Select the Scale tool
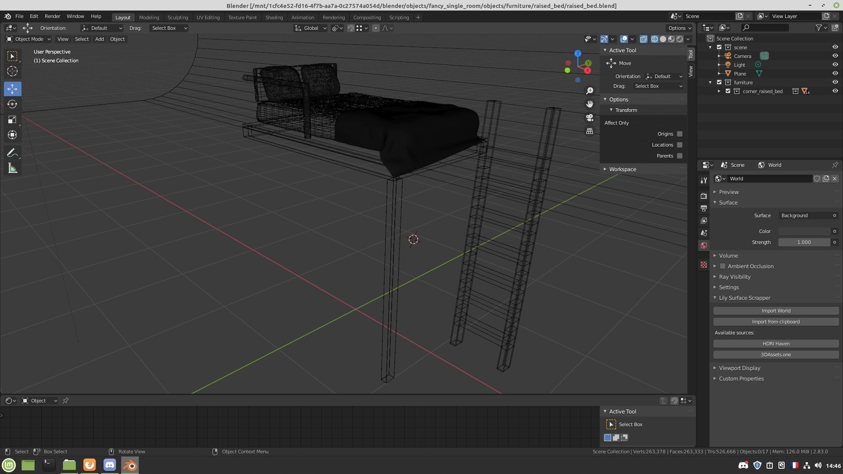The width and height of the screenshot is (843, 474). 12,119
